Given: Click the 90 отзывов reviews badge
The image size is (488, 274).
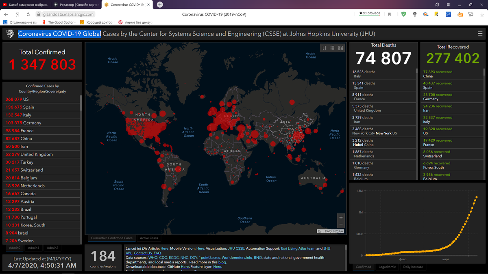Looking at the screenshot, I should point(370,13).
